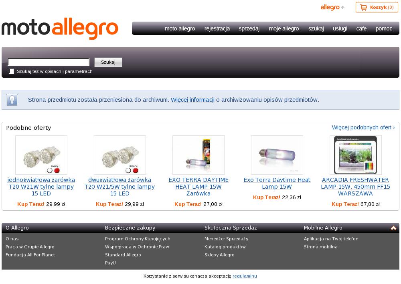Follow the 'Więcej informacji' archive link

tap(192, 100)
